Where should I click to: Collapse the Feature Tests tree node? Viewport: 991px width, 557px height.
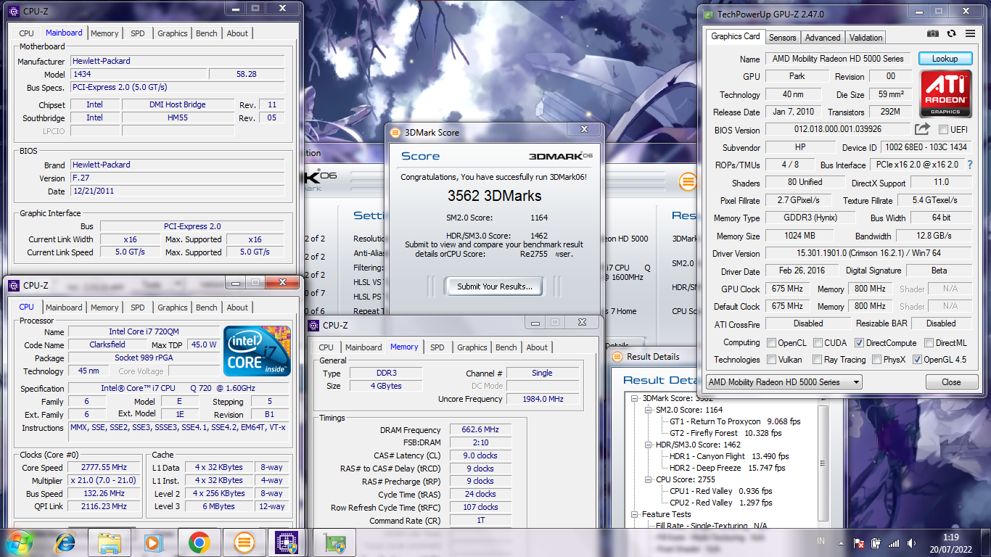635,514
